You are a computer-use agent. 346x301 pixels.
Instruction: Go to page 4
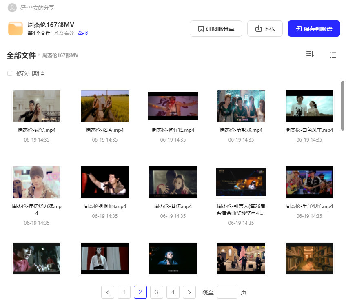(173, 292)
